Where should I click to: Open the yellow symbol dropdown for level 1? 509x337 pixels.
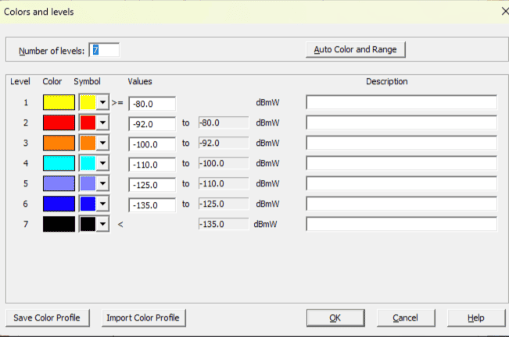pyautogui.click(x=102, y=102)
